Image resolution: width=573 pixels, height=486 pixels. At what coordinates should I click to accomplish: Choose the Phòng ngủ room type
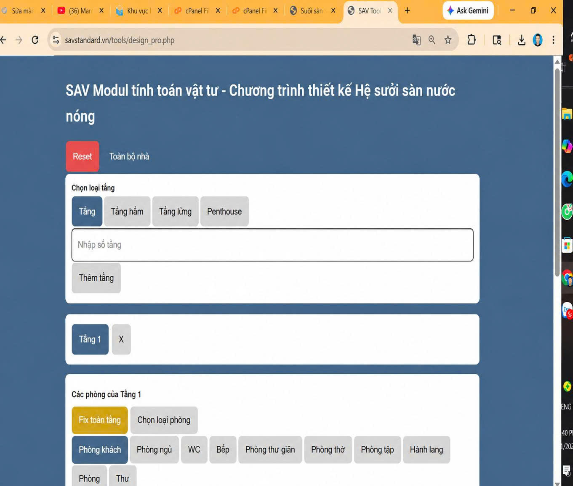[155, 450]
